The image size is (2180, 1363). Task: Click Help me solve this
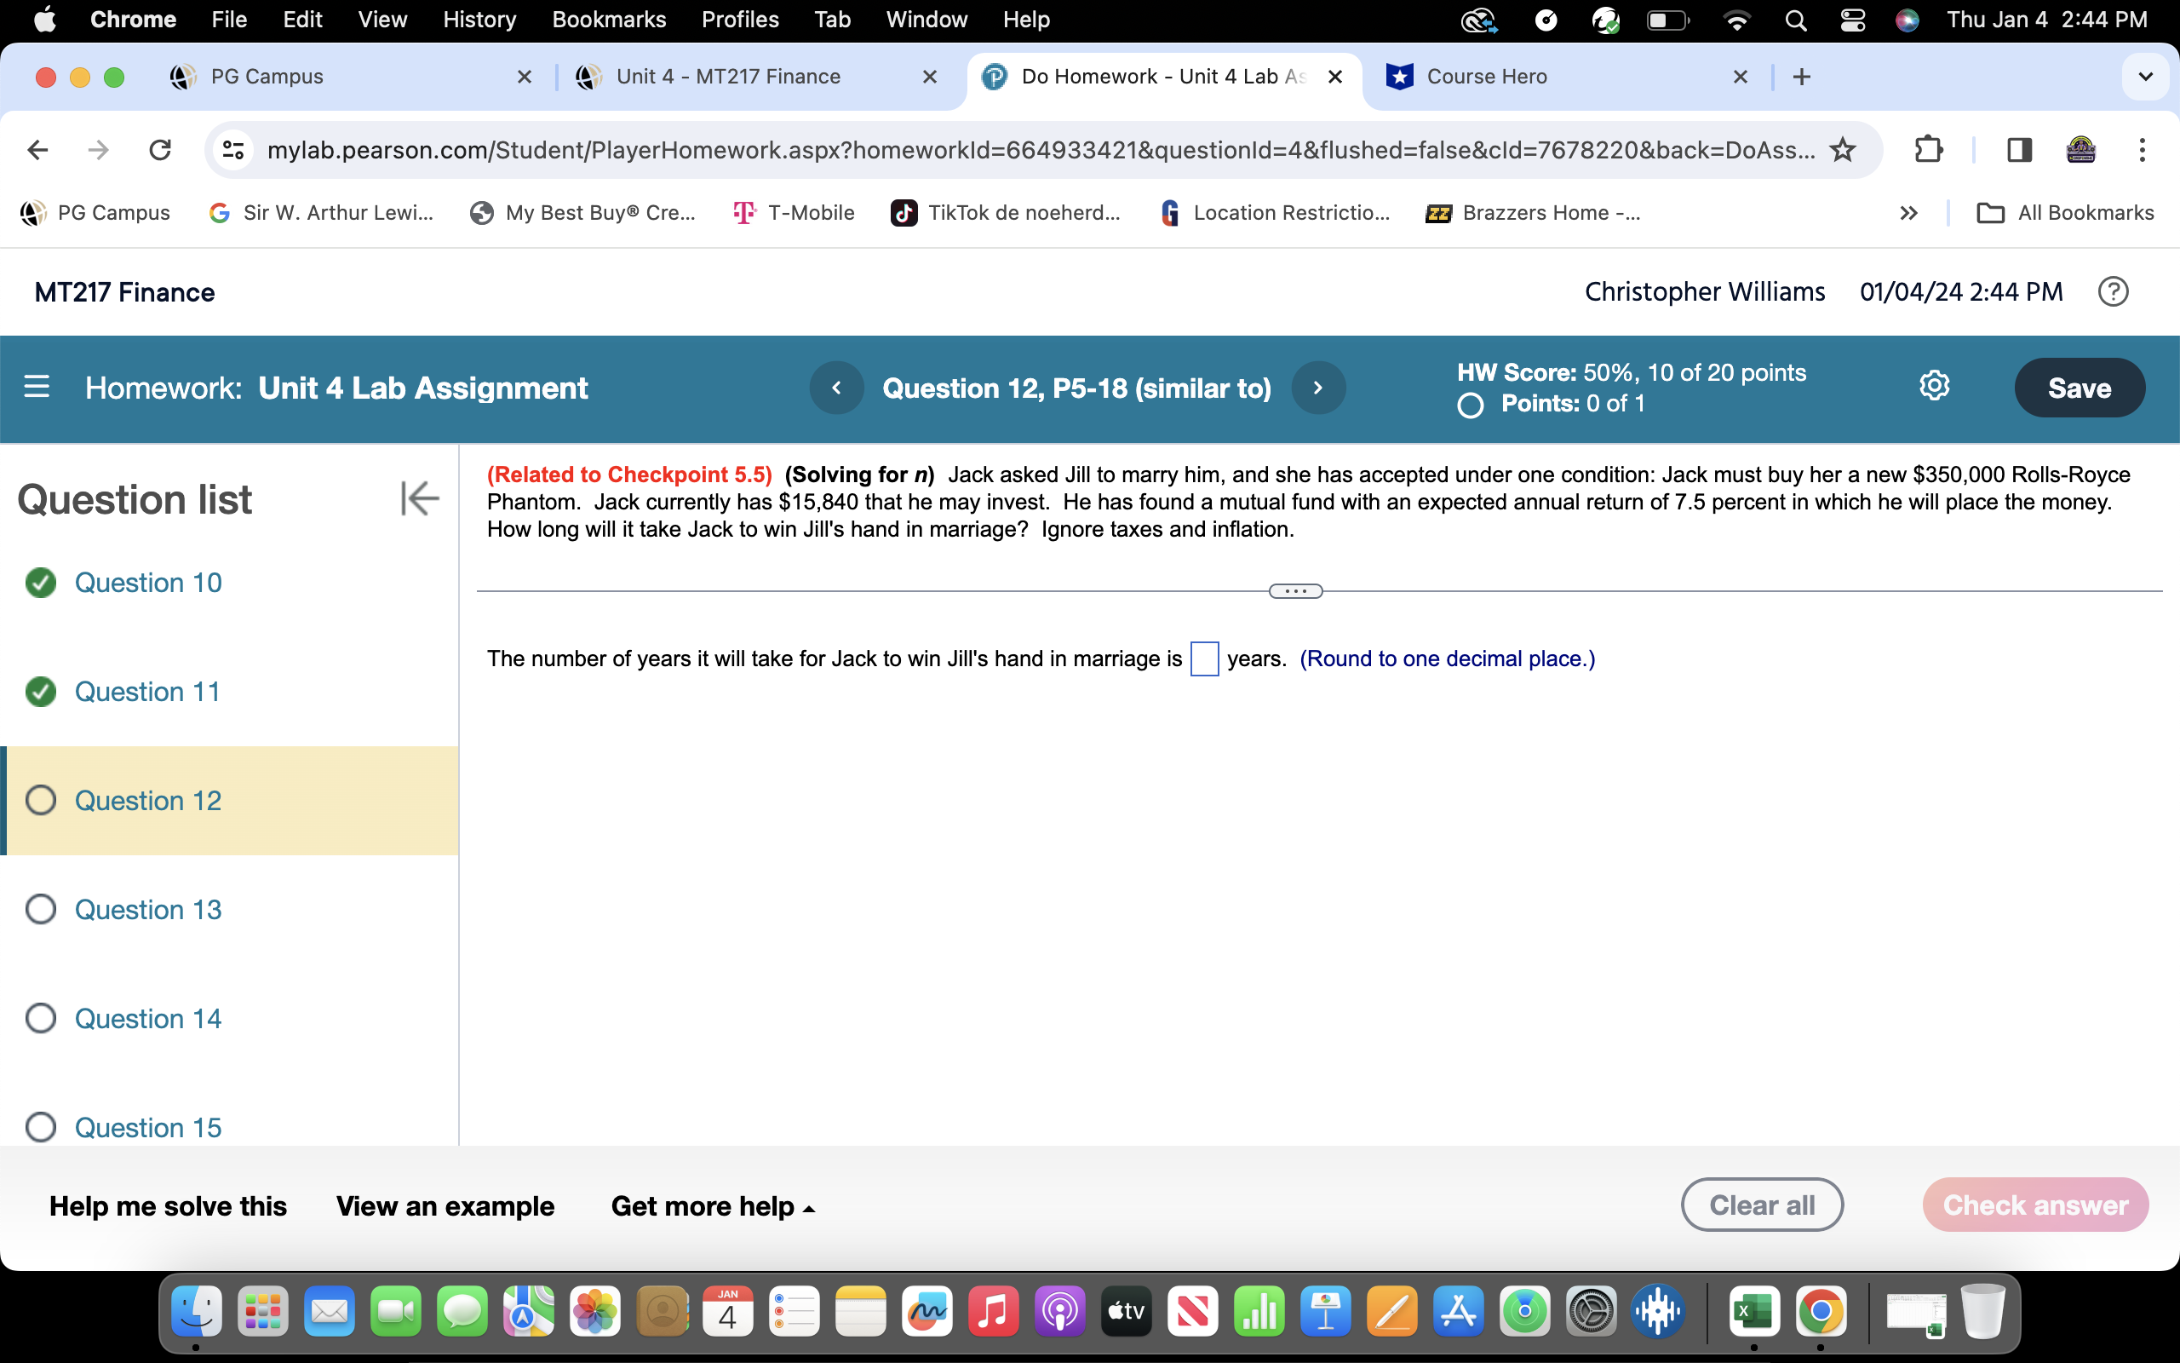pos(168,1205)
